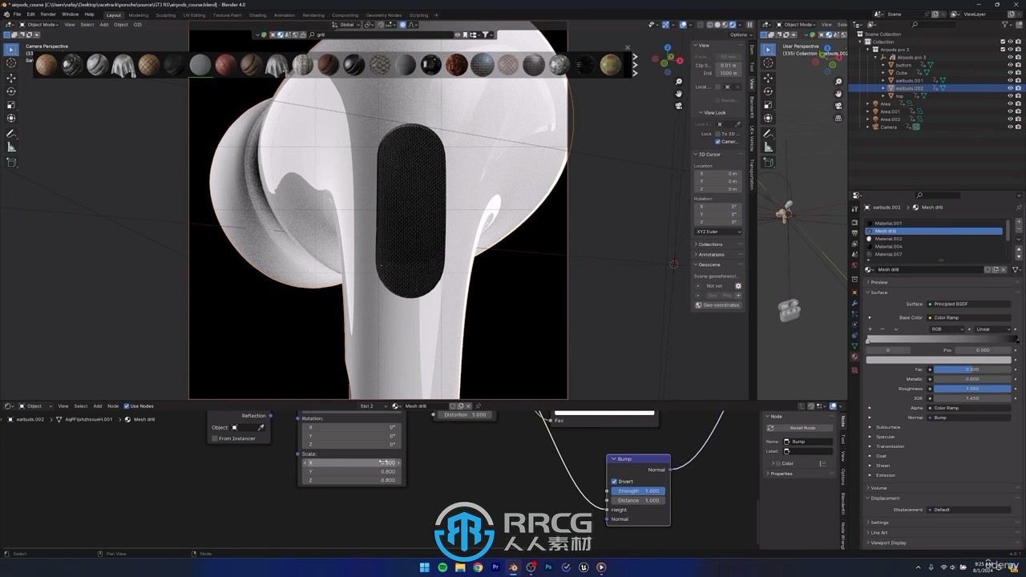Click the yellow material sphere at strip end
Image resolution: width=1026 pixels, height=577 pixels.
[x=610, y=65]
